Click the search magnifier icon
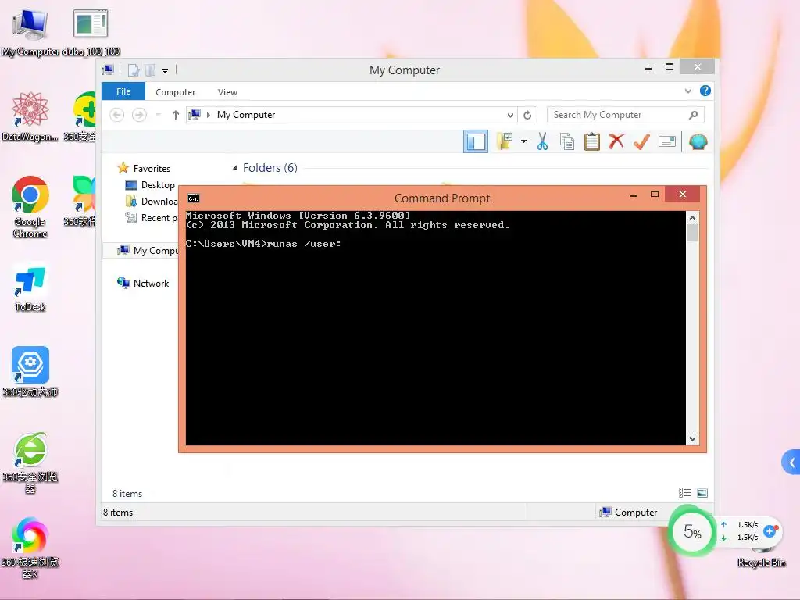 click(693, 115)
